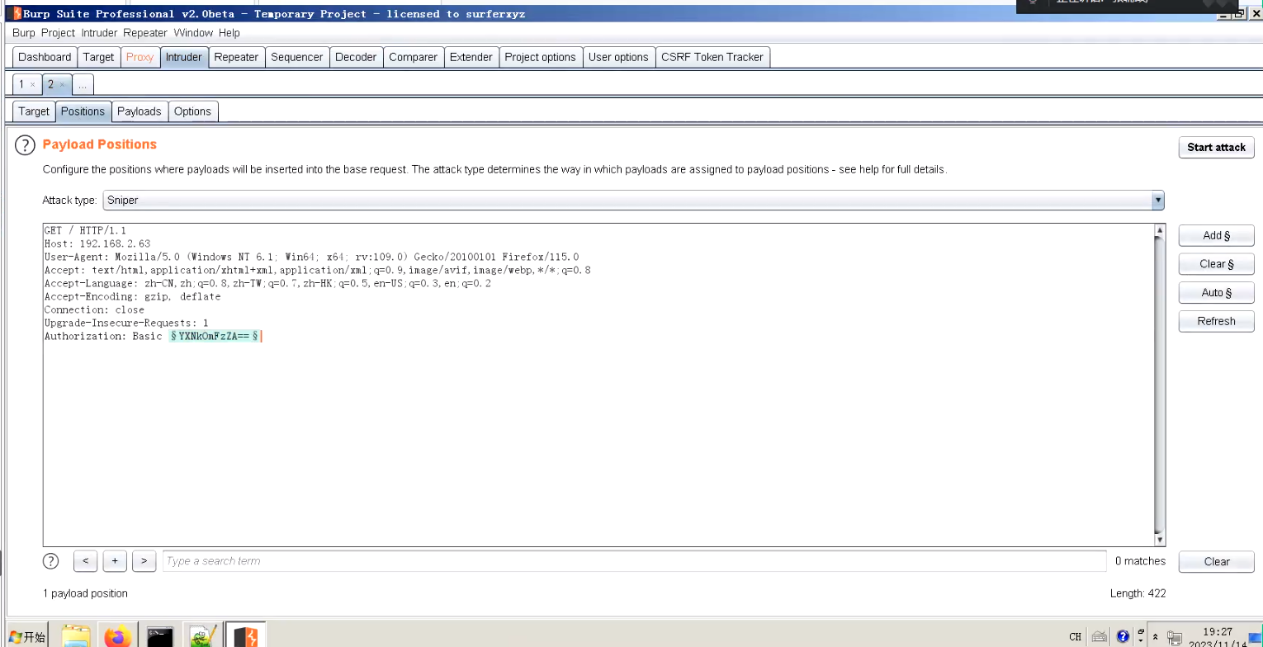This screenshot has height=647, width=1263.
Task: Open the Repeater menu
Action: point(145,33)
